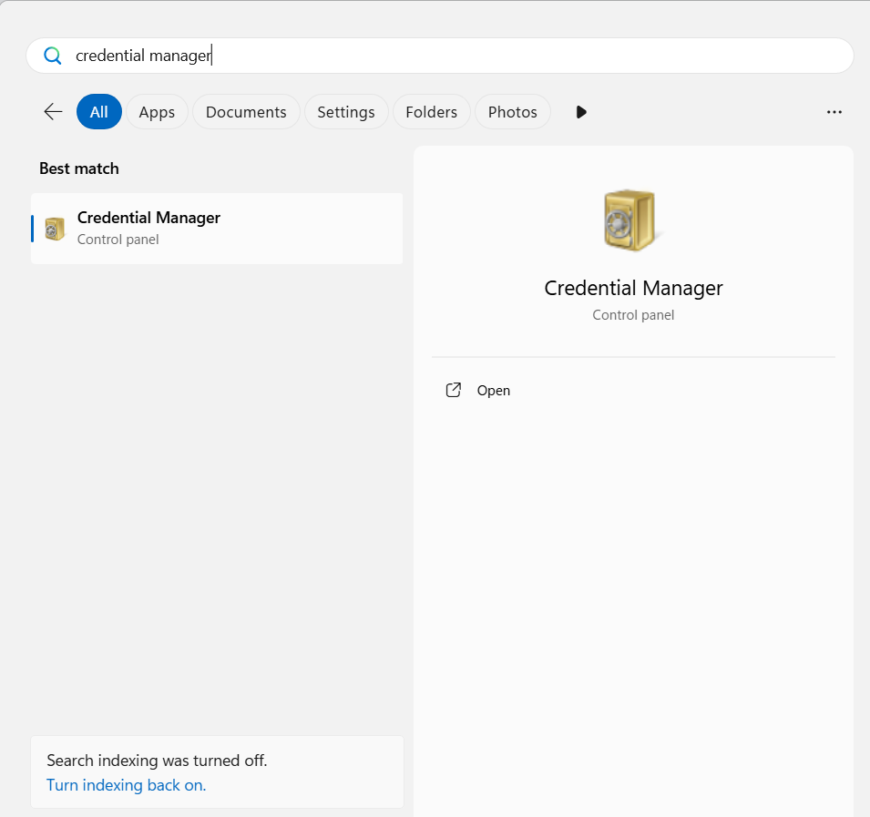Switch to the Folders filter tab
Image resolution: width=870 pixels, height=817 pixels.
coord(432,111)
